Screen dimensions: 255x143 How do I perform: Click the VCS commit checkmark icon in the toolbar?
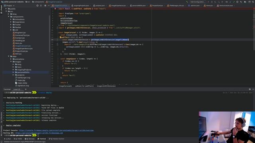tap(234, 2)
